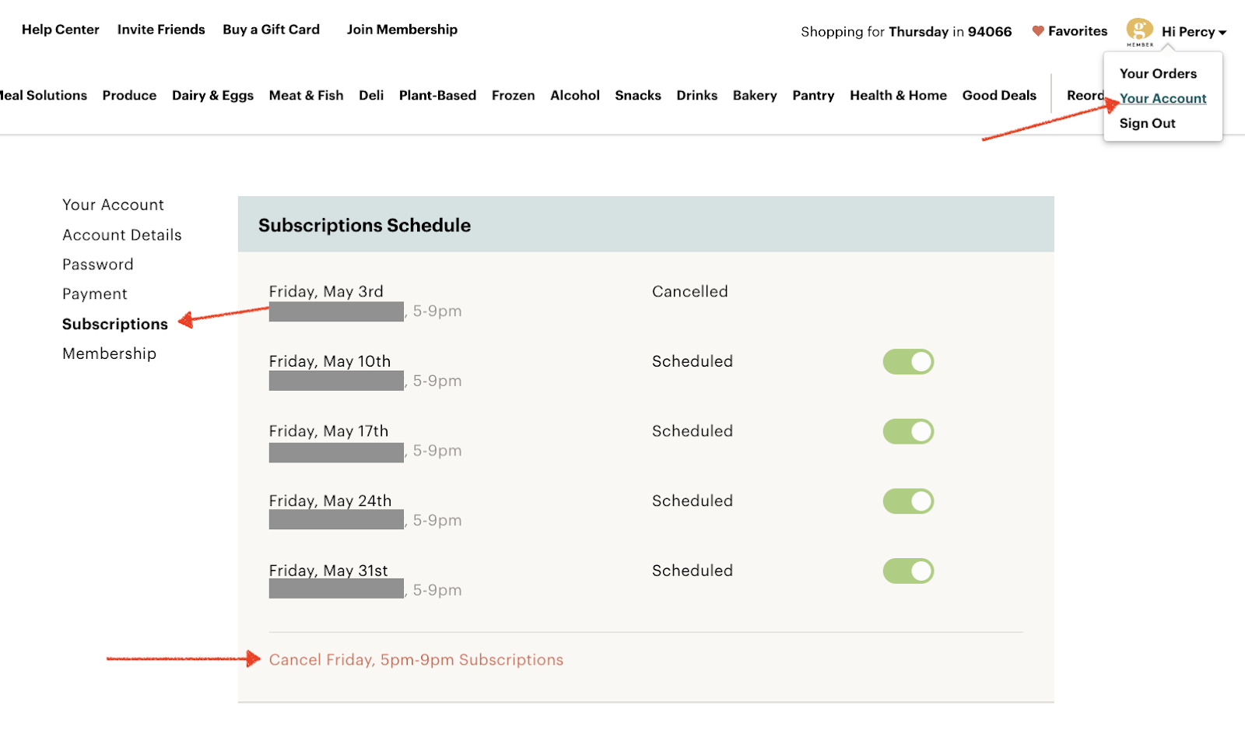Browse the Dairy & Eggs category
Screen dimensions: 1245x738
point(212,96)
